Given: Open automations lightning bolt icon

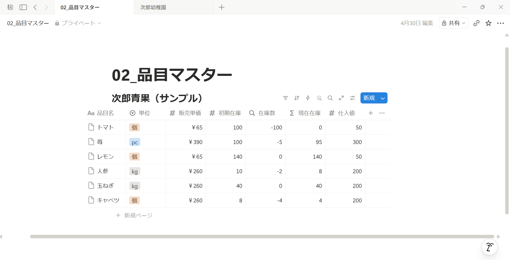Looking at the screenshot, I should click(x=308, y=98).
